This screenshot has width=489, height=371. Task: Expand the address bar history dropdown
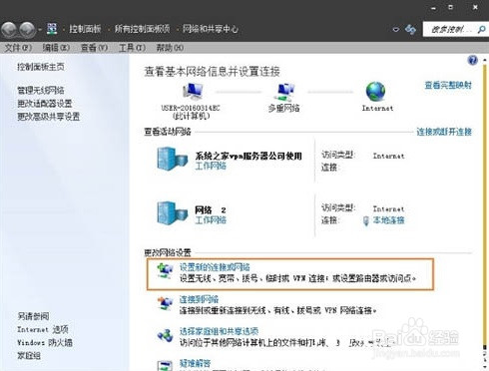395,29
